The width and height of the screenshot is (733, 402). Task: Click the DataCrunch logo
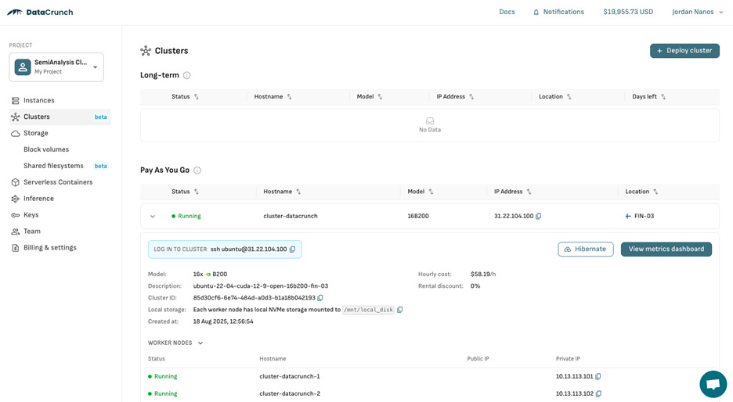[40, 13]
